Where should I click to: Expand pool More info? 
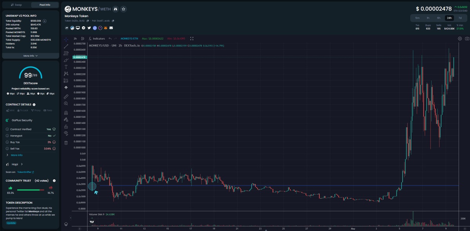tap(31, 56)
